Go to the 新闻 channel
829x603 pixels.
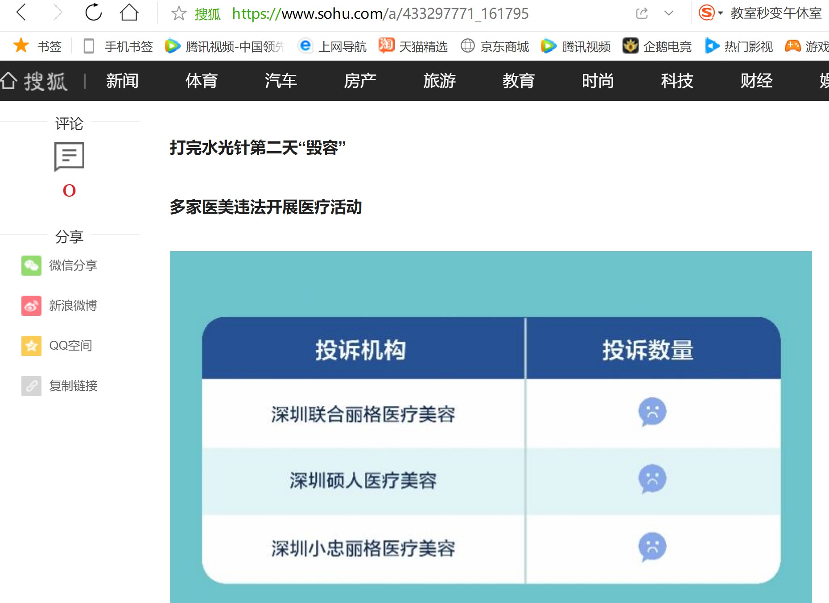point(122,81)
